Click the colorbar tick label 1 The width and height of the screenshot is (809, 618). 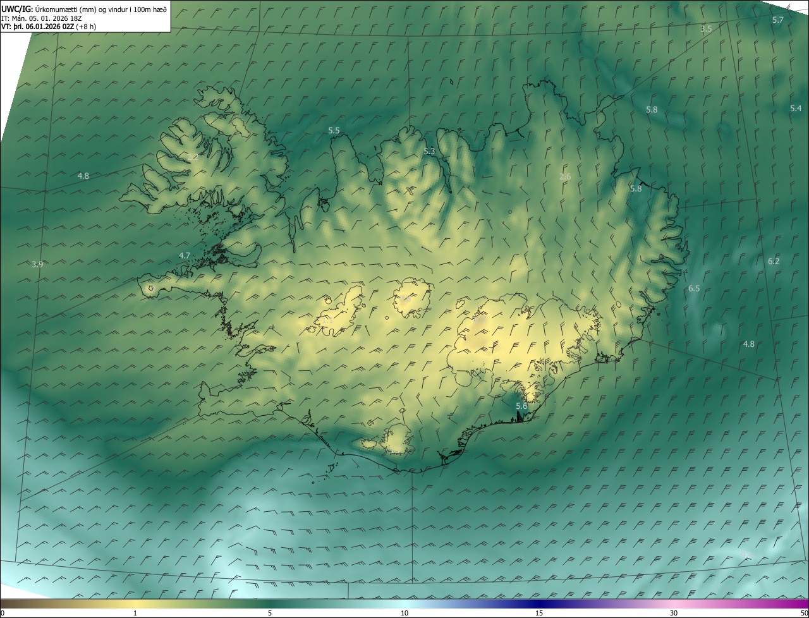click(x=135, y=614)
